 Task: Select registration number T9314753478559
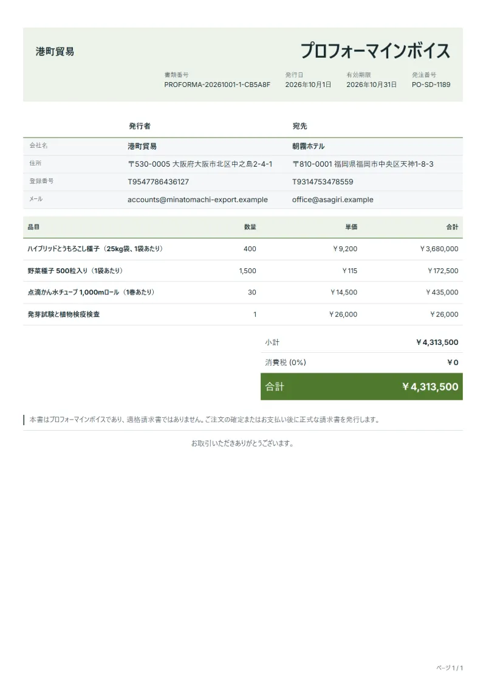coord(323,182)
